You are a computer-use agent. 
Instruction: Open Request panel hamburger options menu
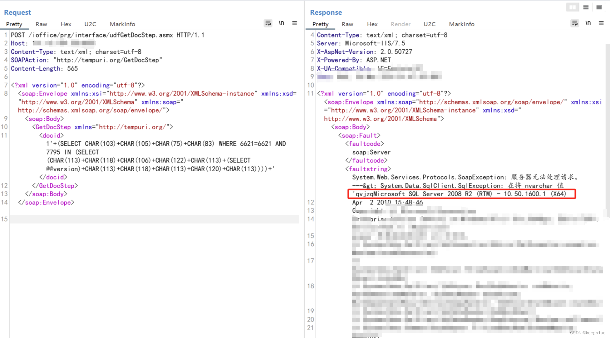click(294, 23)
